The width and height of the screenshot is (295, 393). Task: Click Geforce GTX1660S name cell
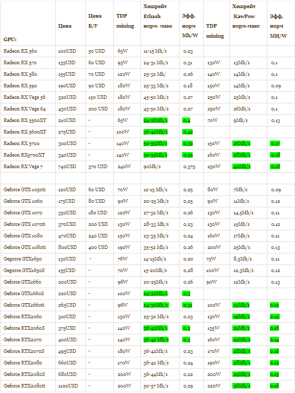coord(24,294)
